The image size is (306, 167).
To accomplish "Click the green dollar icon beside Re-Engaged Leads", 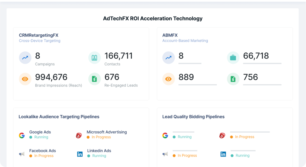I will (x=94, y=79).
